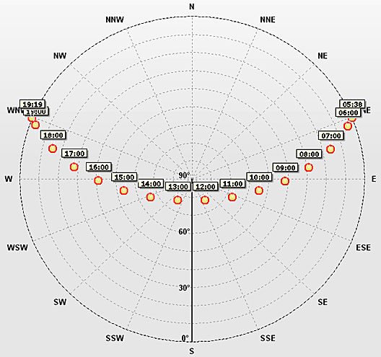Click the 90° elevation label

click(185, 175)
